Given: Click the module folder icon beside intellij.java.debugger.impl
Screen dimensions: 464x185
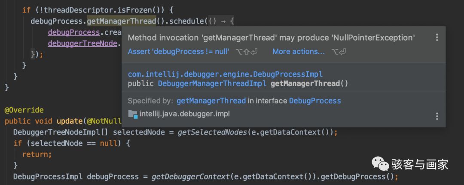Looking at the screenshot, I should [133, 114].
